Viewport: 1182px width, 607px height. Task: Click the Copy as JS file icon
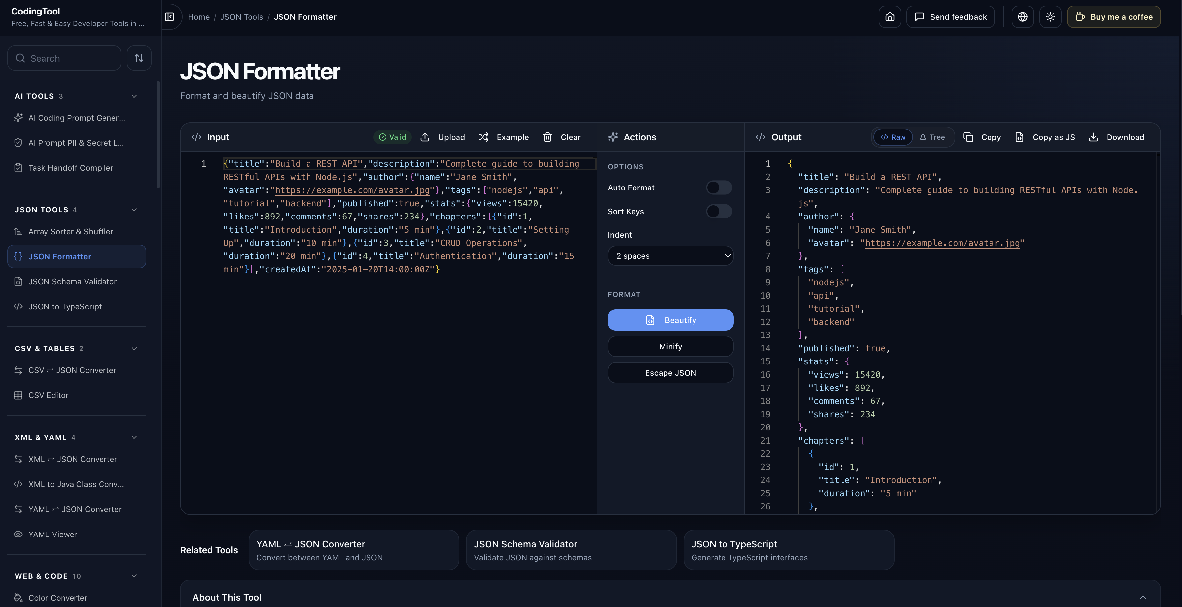1019,137
